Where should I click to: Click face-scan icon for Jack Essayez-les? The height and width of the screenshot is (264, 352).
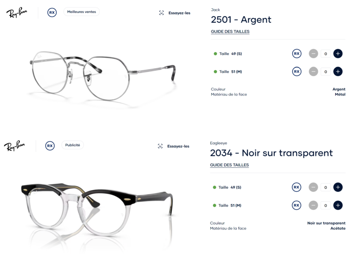coord(161,13)
